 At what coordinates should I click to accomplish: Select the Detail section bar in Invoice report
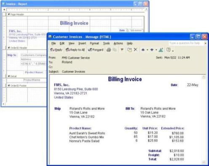pos(27,76)
